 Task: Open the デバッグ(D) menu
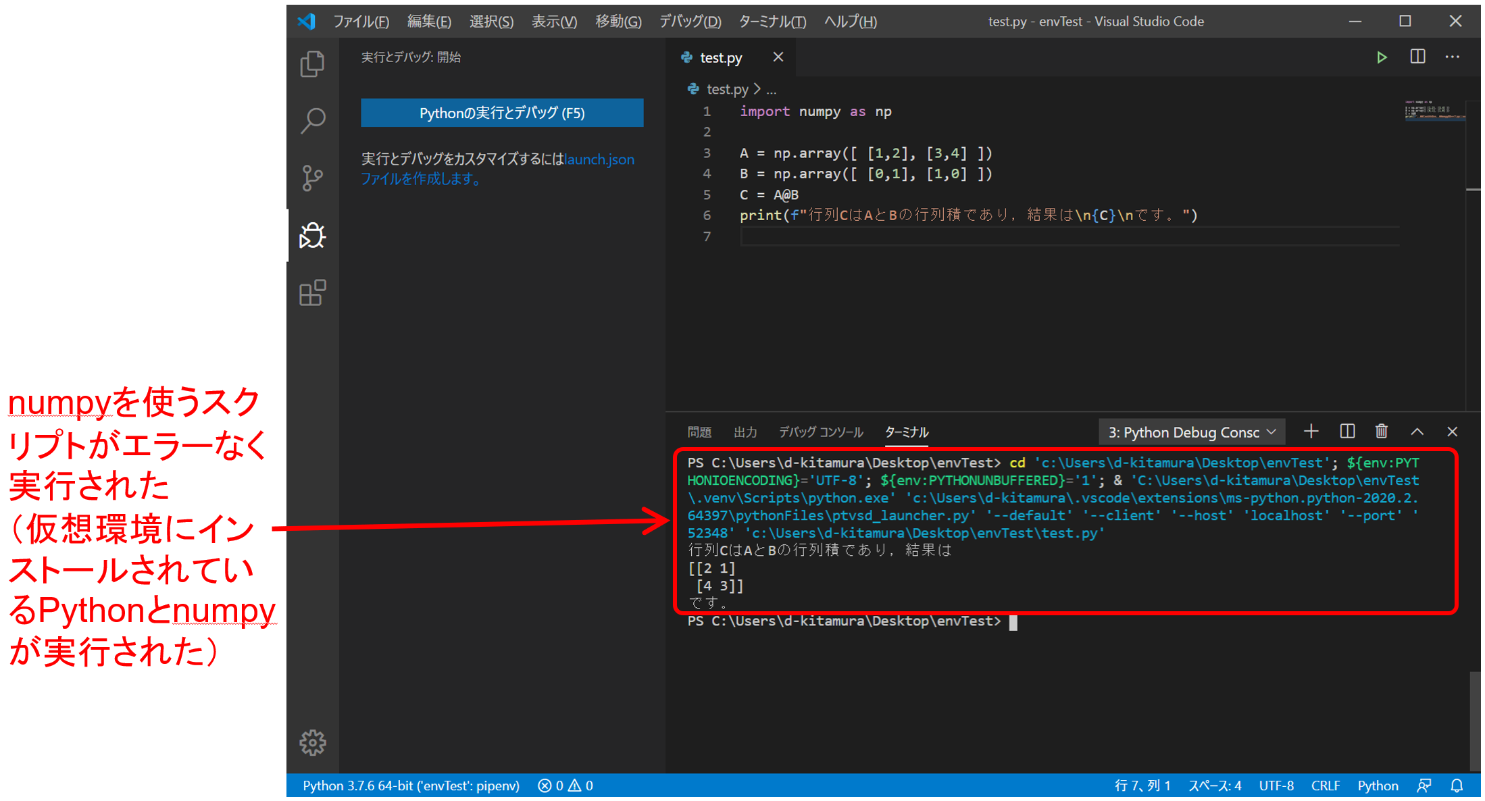[x=690, y=22]
